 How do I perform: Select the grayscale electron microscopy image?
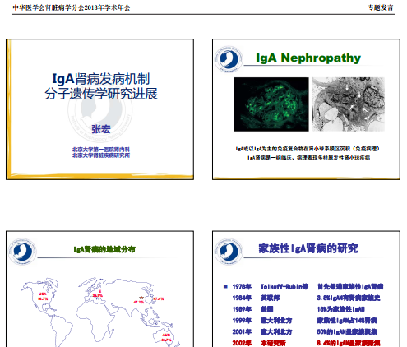click(x=349, y=104)
